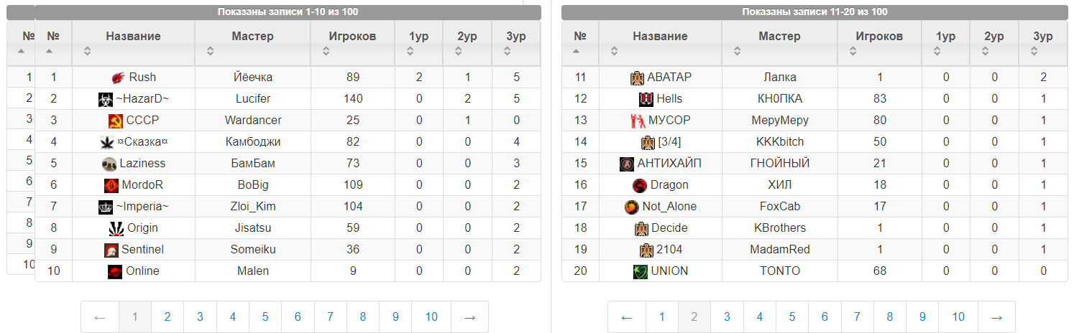Click previous page arrow under right table
The width and height of the screenshot is (1074, 333).
627,316
